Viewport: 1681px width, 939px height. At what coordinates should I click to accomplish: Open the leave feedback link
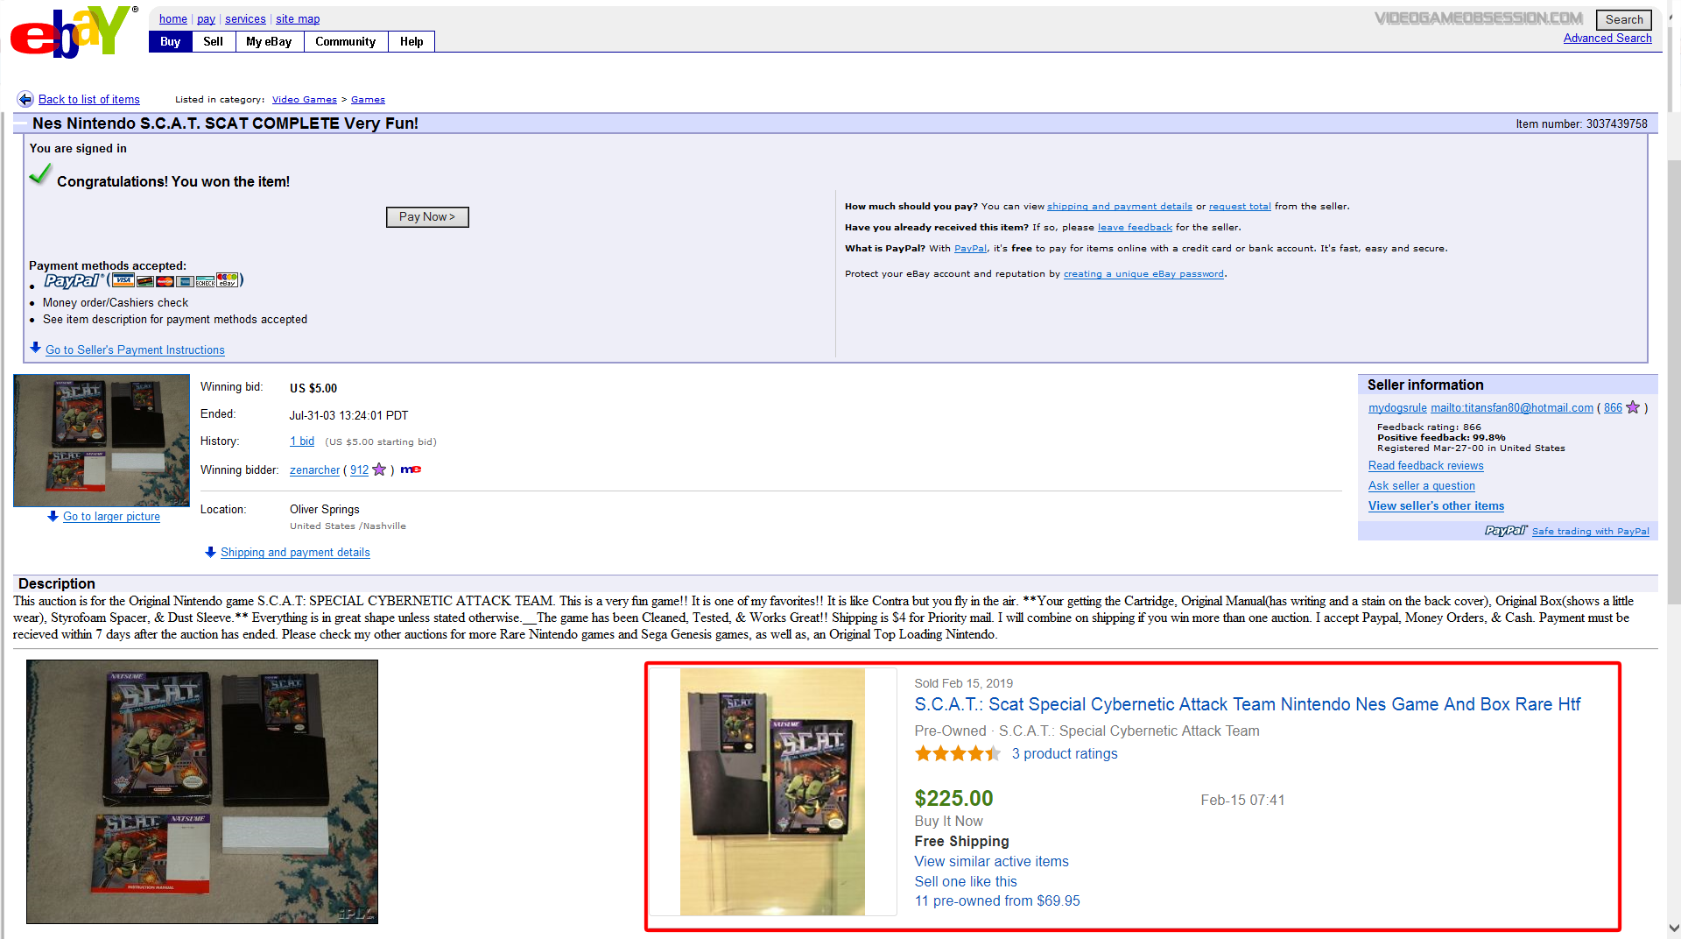point(1135,228)
